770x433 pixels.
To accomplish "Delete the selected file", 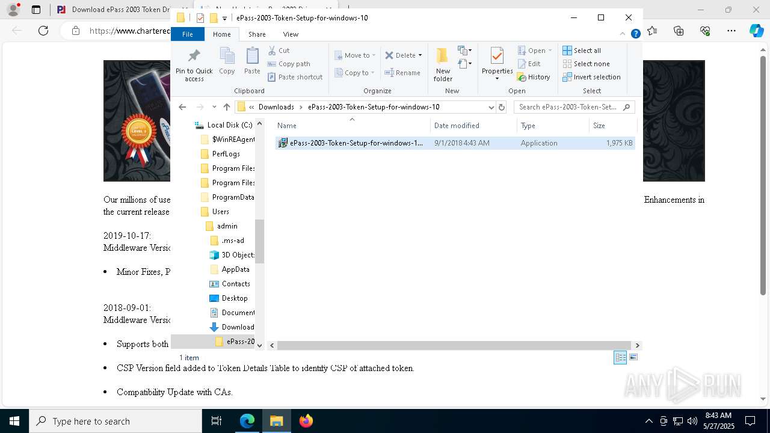I will (400, 55).
